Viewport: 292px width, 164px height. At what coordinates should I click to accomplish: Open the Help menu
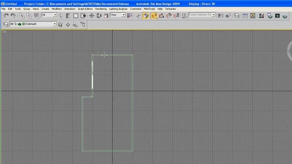(x=160, y=9)
